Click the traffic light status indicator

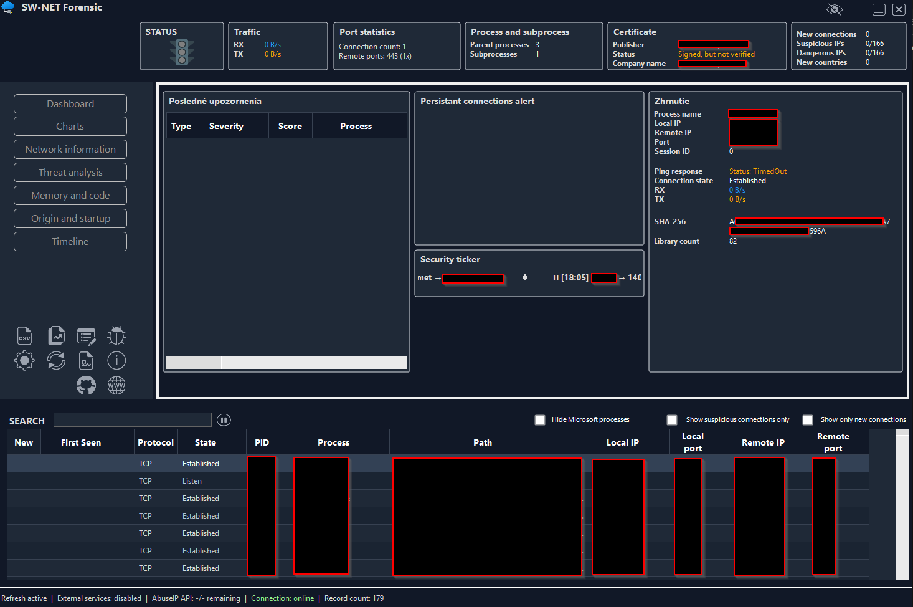click(182, 52)
